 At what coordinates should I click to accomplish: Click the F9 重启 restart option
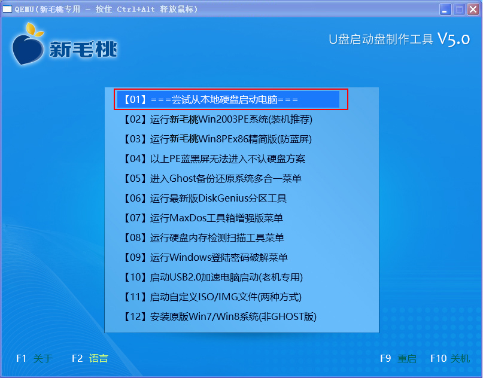click(398, 358)
